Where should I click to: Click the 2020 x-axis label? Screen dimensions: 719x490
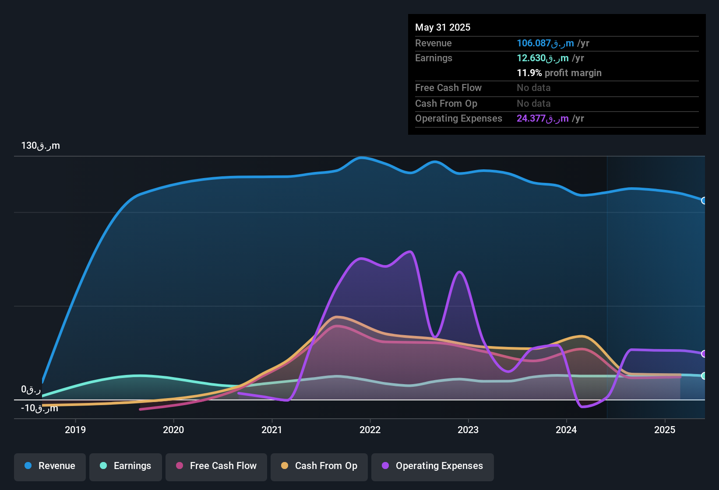[x=173, y=430]
